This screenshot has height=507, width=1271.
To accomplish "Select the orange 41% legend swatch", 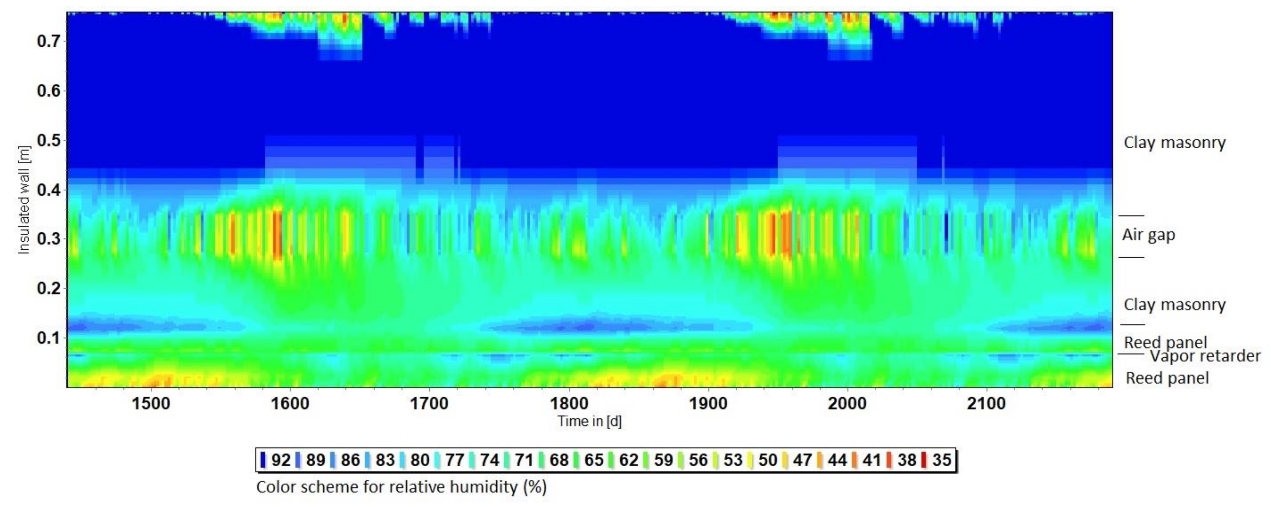I will pyautogui.click(x=854, y=460).
